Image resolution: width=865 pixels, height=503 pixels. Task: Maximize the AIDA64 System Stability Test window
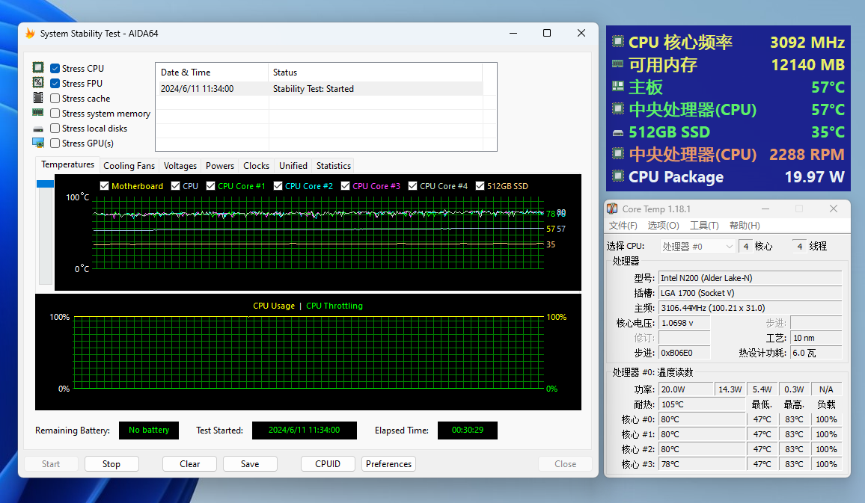547,33
